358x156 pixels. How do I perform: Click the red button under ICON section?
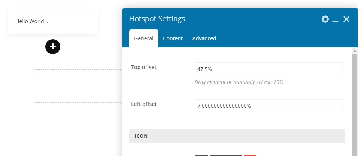pyautogui.click(x=250, y=155)
